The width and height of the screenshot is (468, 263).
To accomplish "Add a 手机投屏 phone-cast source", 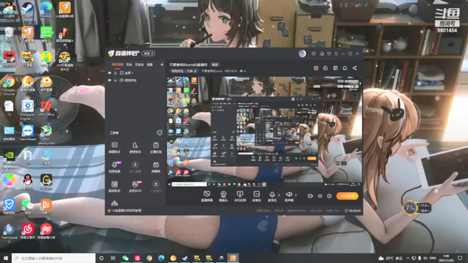I will point(240,196).
